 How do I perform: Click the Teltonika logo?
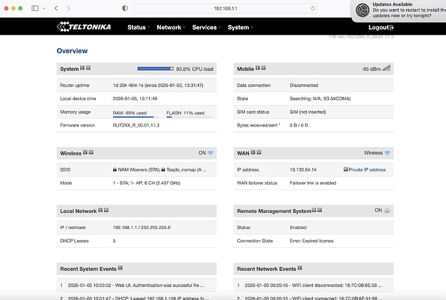pyautogui.click(x=84, y=27)
